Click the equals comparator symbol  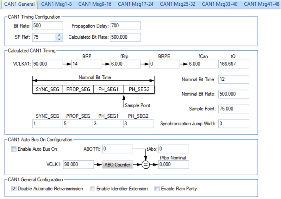tap(145, 165)
